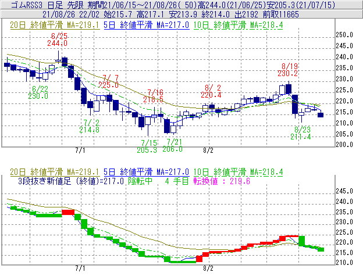Click 20日 MA=219.1 legend in lower chart

[x=55, y=172]
